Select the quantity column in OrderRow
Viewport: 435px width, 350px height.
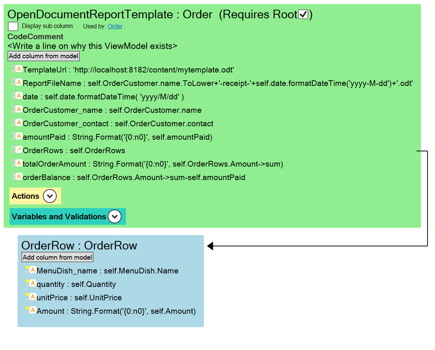pyautogui.click(x=76, y=284)
